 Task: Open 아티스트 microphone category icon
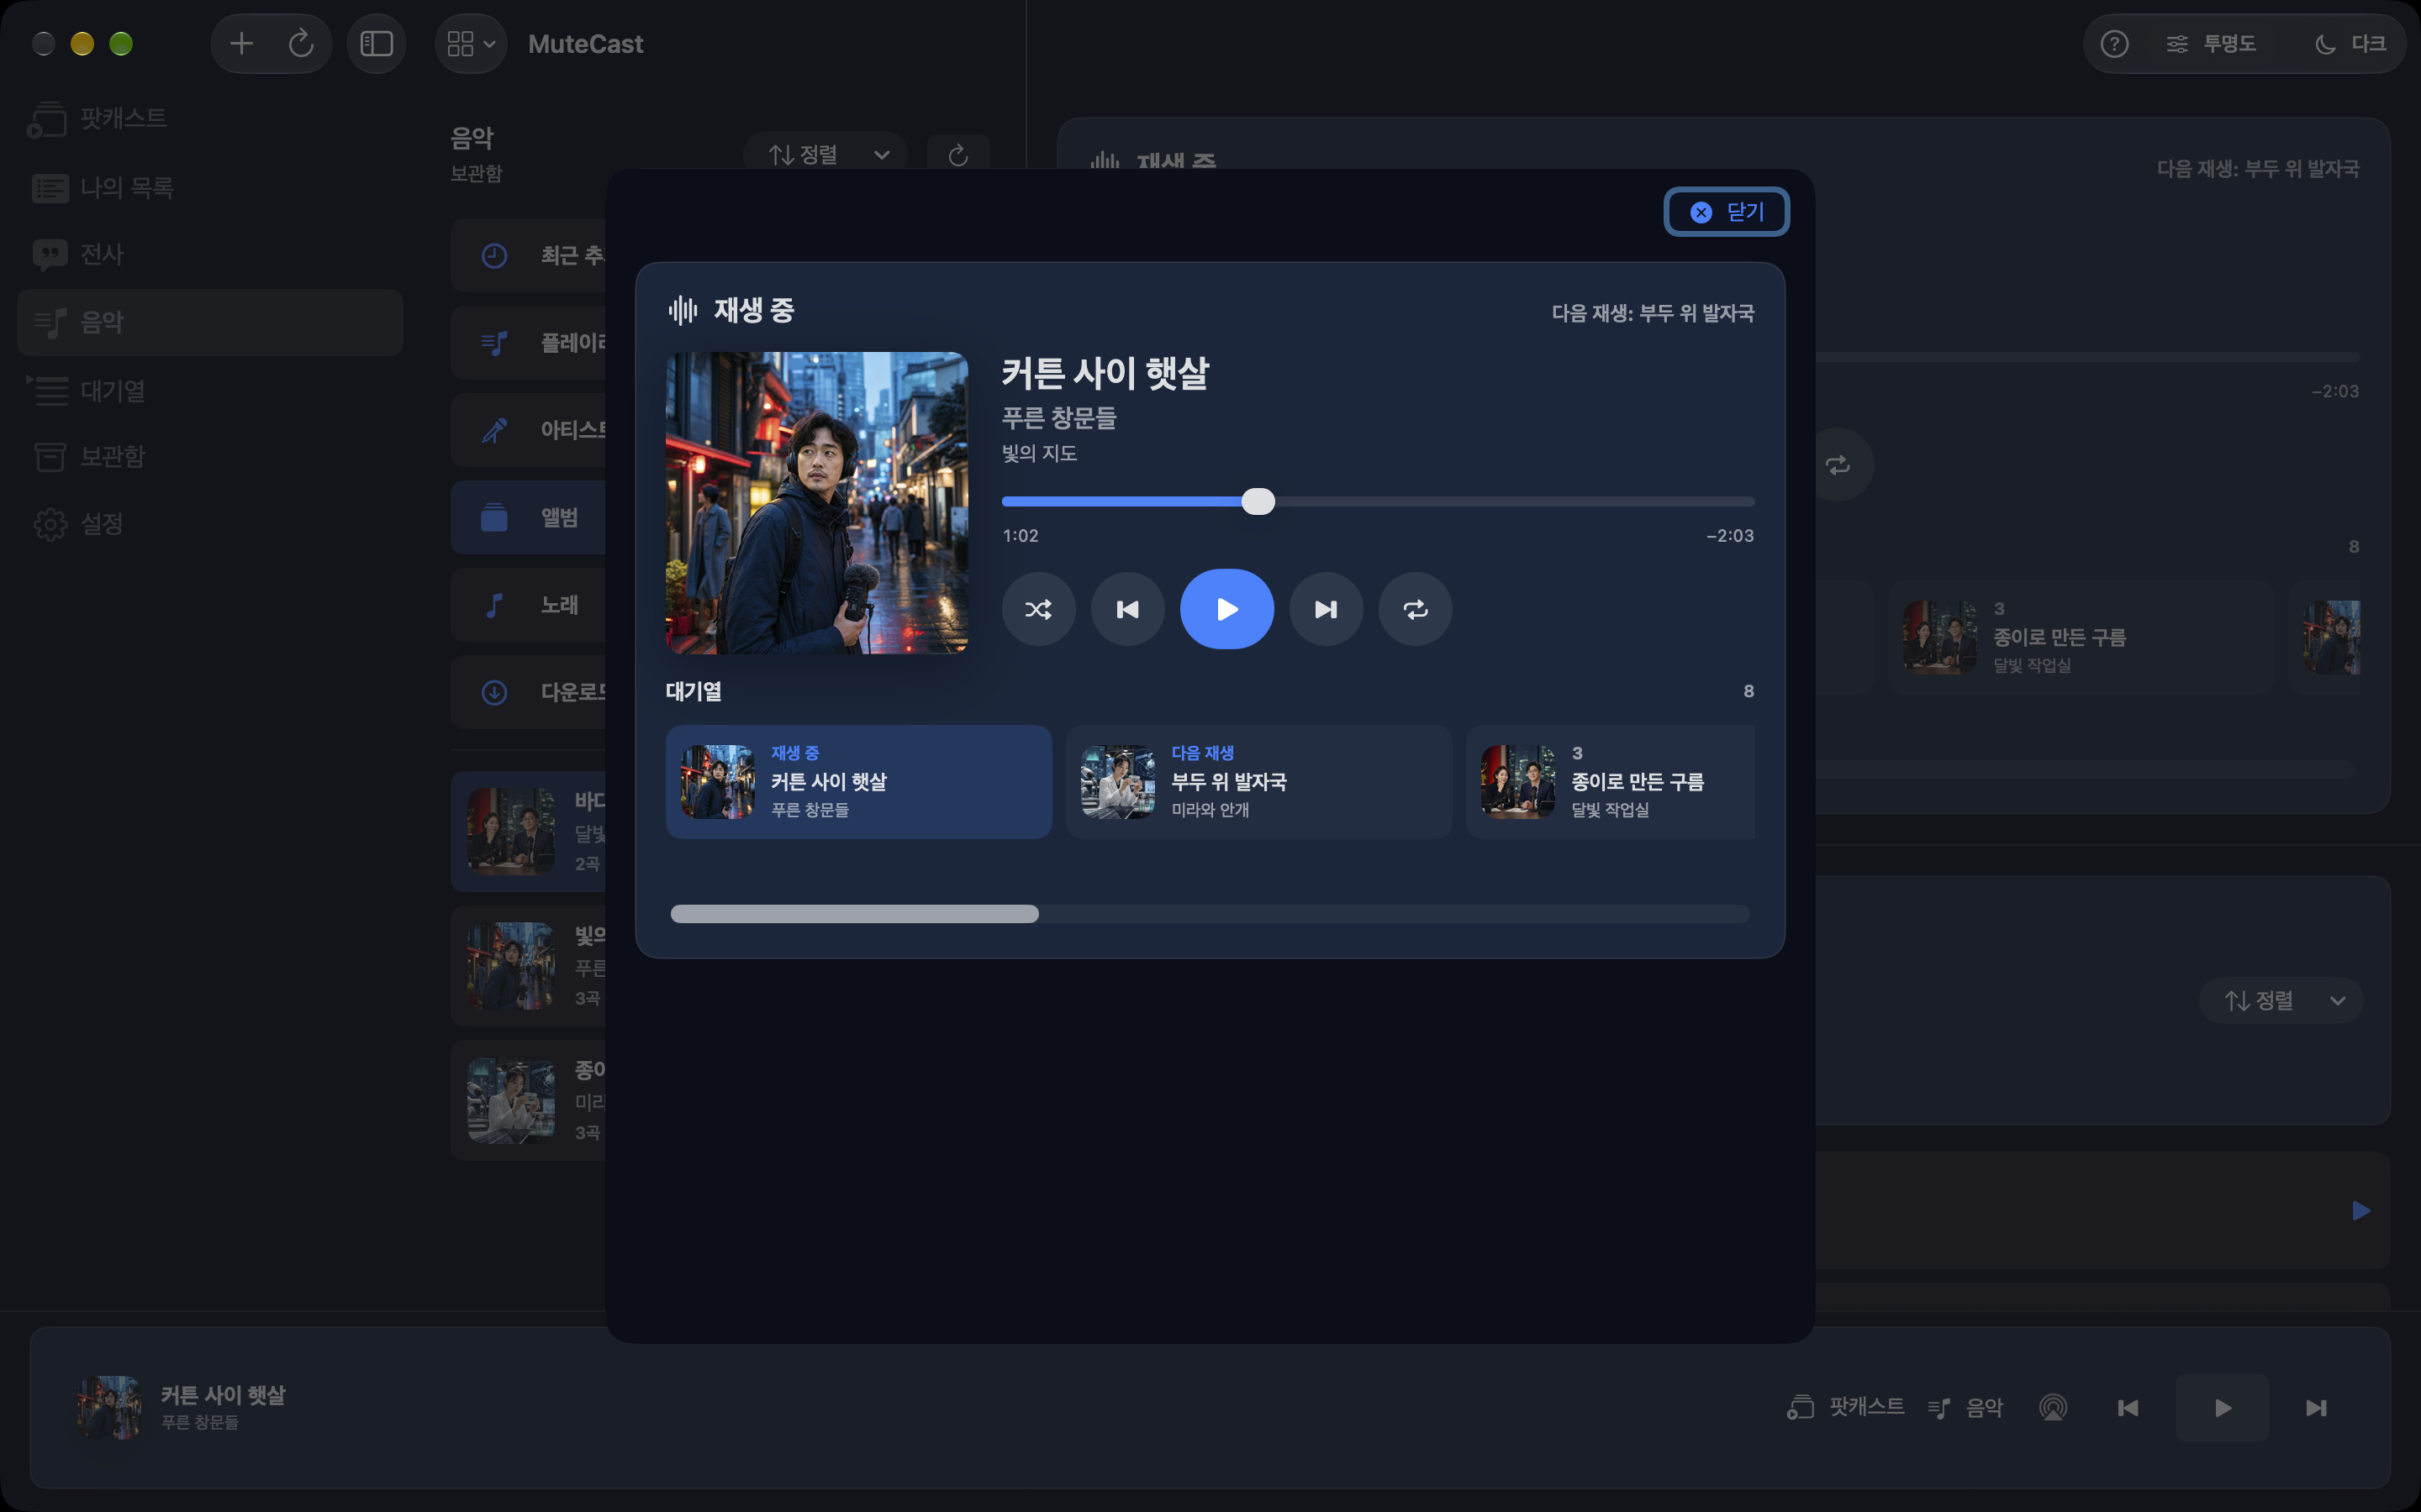494,430
